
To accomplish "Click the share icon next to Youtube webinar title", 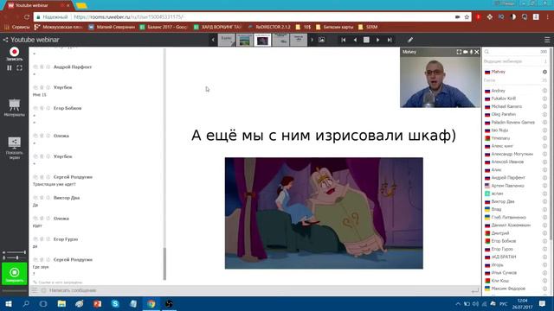I will point(5,40).
